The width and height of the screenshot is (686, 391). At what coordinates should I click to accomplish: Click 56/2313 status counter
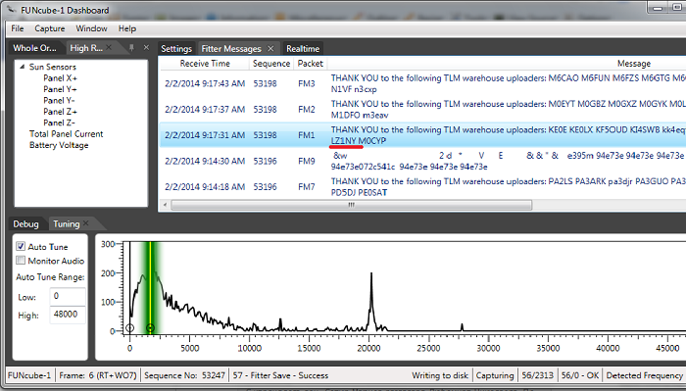pos(537,375)
